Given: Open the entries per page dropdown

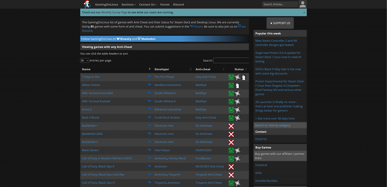Looking at the screenshot, I should click(84, 60).
